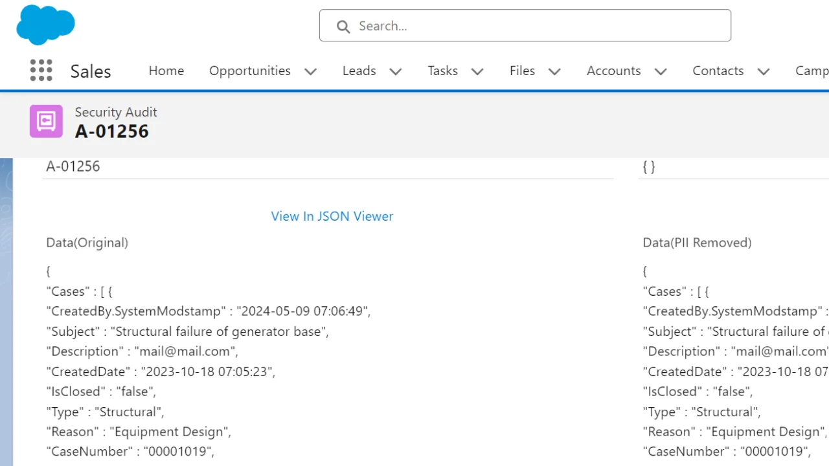The image size is (829, 466).
Task: Switch to the Leads tab
Action: [359, 71]
